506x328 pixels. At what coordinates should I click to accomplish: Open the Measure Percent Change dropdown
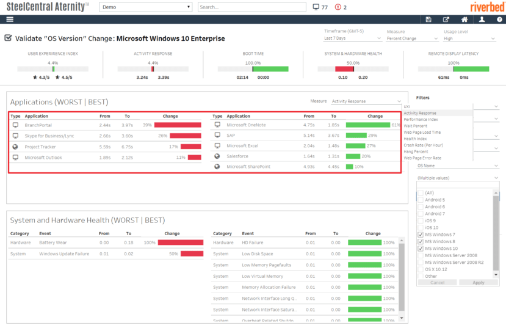[412, 38]
